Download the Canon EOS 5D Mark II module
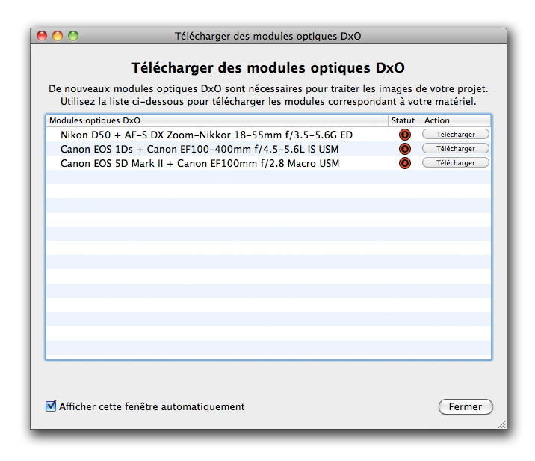 [456, 163]
